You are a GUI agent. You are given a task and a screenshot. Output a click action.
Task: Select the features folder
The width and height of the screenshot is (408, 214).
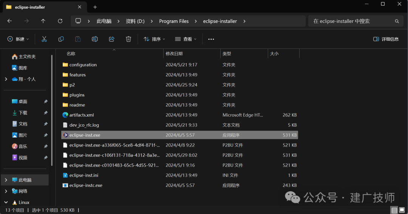[x=179, y=75]
